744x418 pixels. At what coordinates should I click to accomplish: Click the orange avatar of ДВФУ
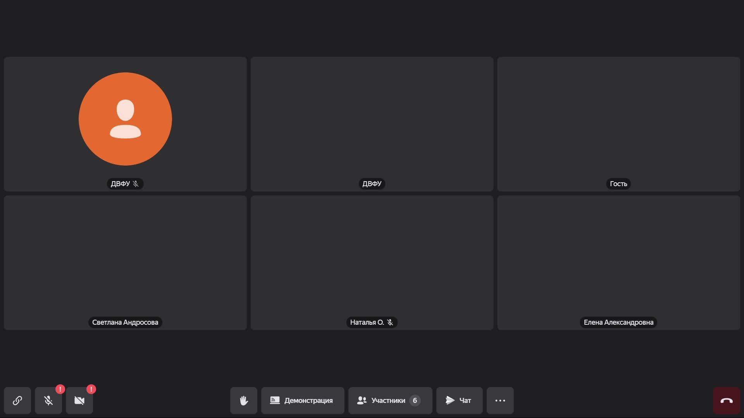pos(125,119)
